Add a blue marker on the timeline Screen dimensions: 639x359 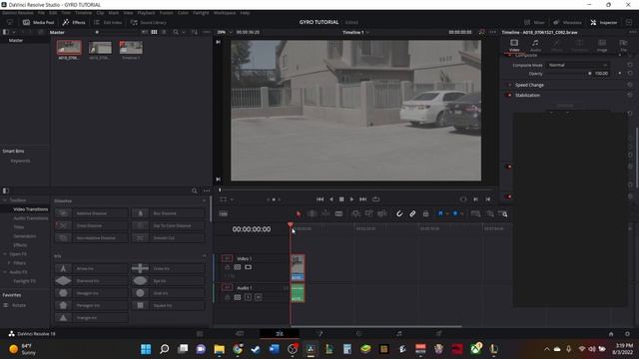pyautogui.click(x=455, y=213)
